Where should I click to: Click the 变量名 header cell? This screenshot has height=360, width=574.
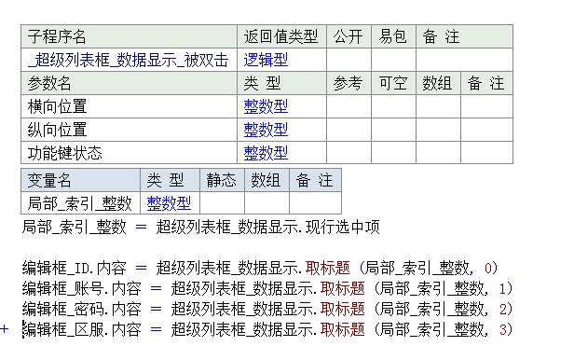(x=80, y=180)
